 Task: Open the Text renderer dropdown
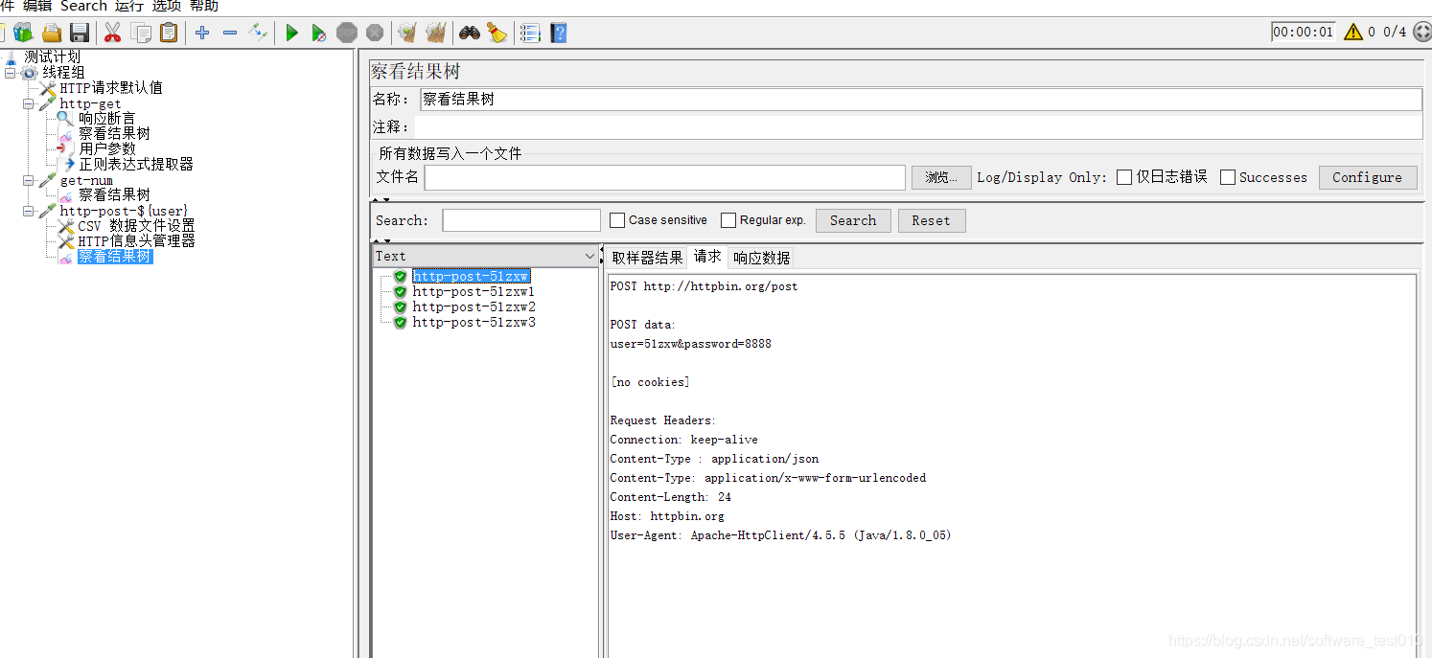click(x=485, y=256)
